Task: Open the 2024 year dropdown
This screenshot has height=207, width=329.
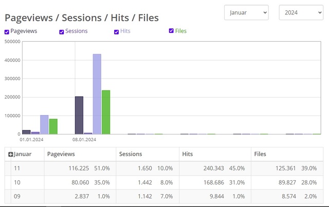Action: 301,12
